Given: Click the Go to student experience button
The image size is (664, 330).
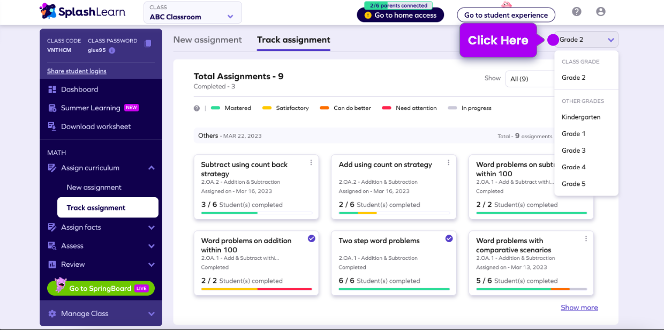Looking at the screenshot, I should pyautogui.click(x=505, y=15).
